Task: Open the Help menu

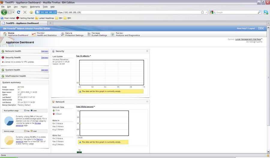Action: (x=52, y=7)
